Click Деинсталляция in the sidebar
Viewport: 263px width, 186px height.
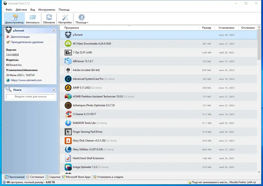(20, 37)
